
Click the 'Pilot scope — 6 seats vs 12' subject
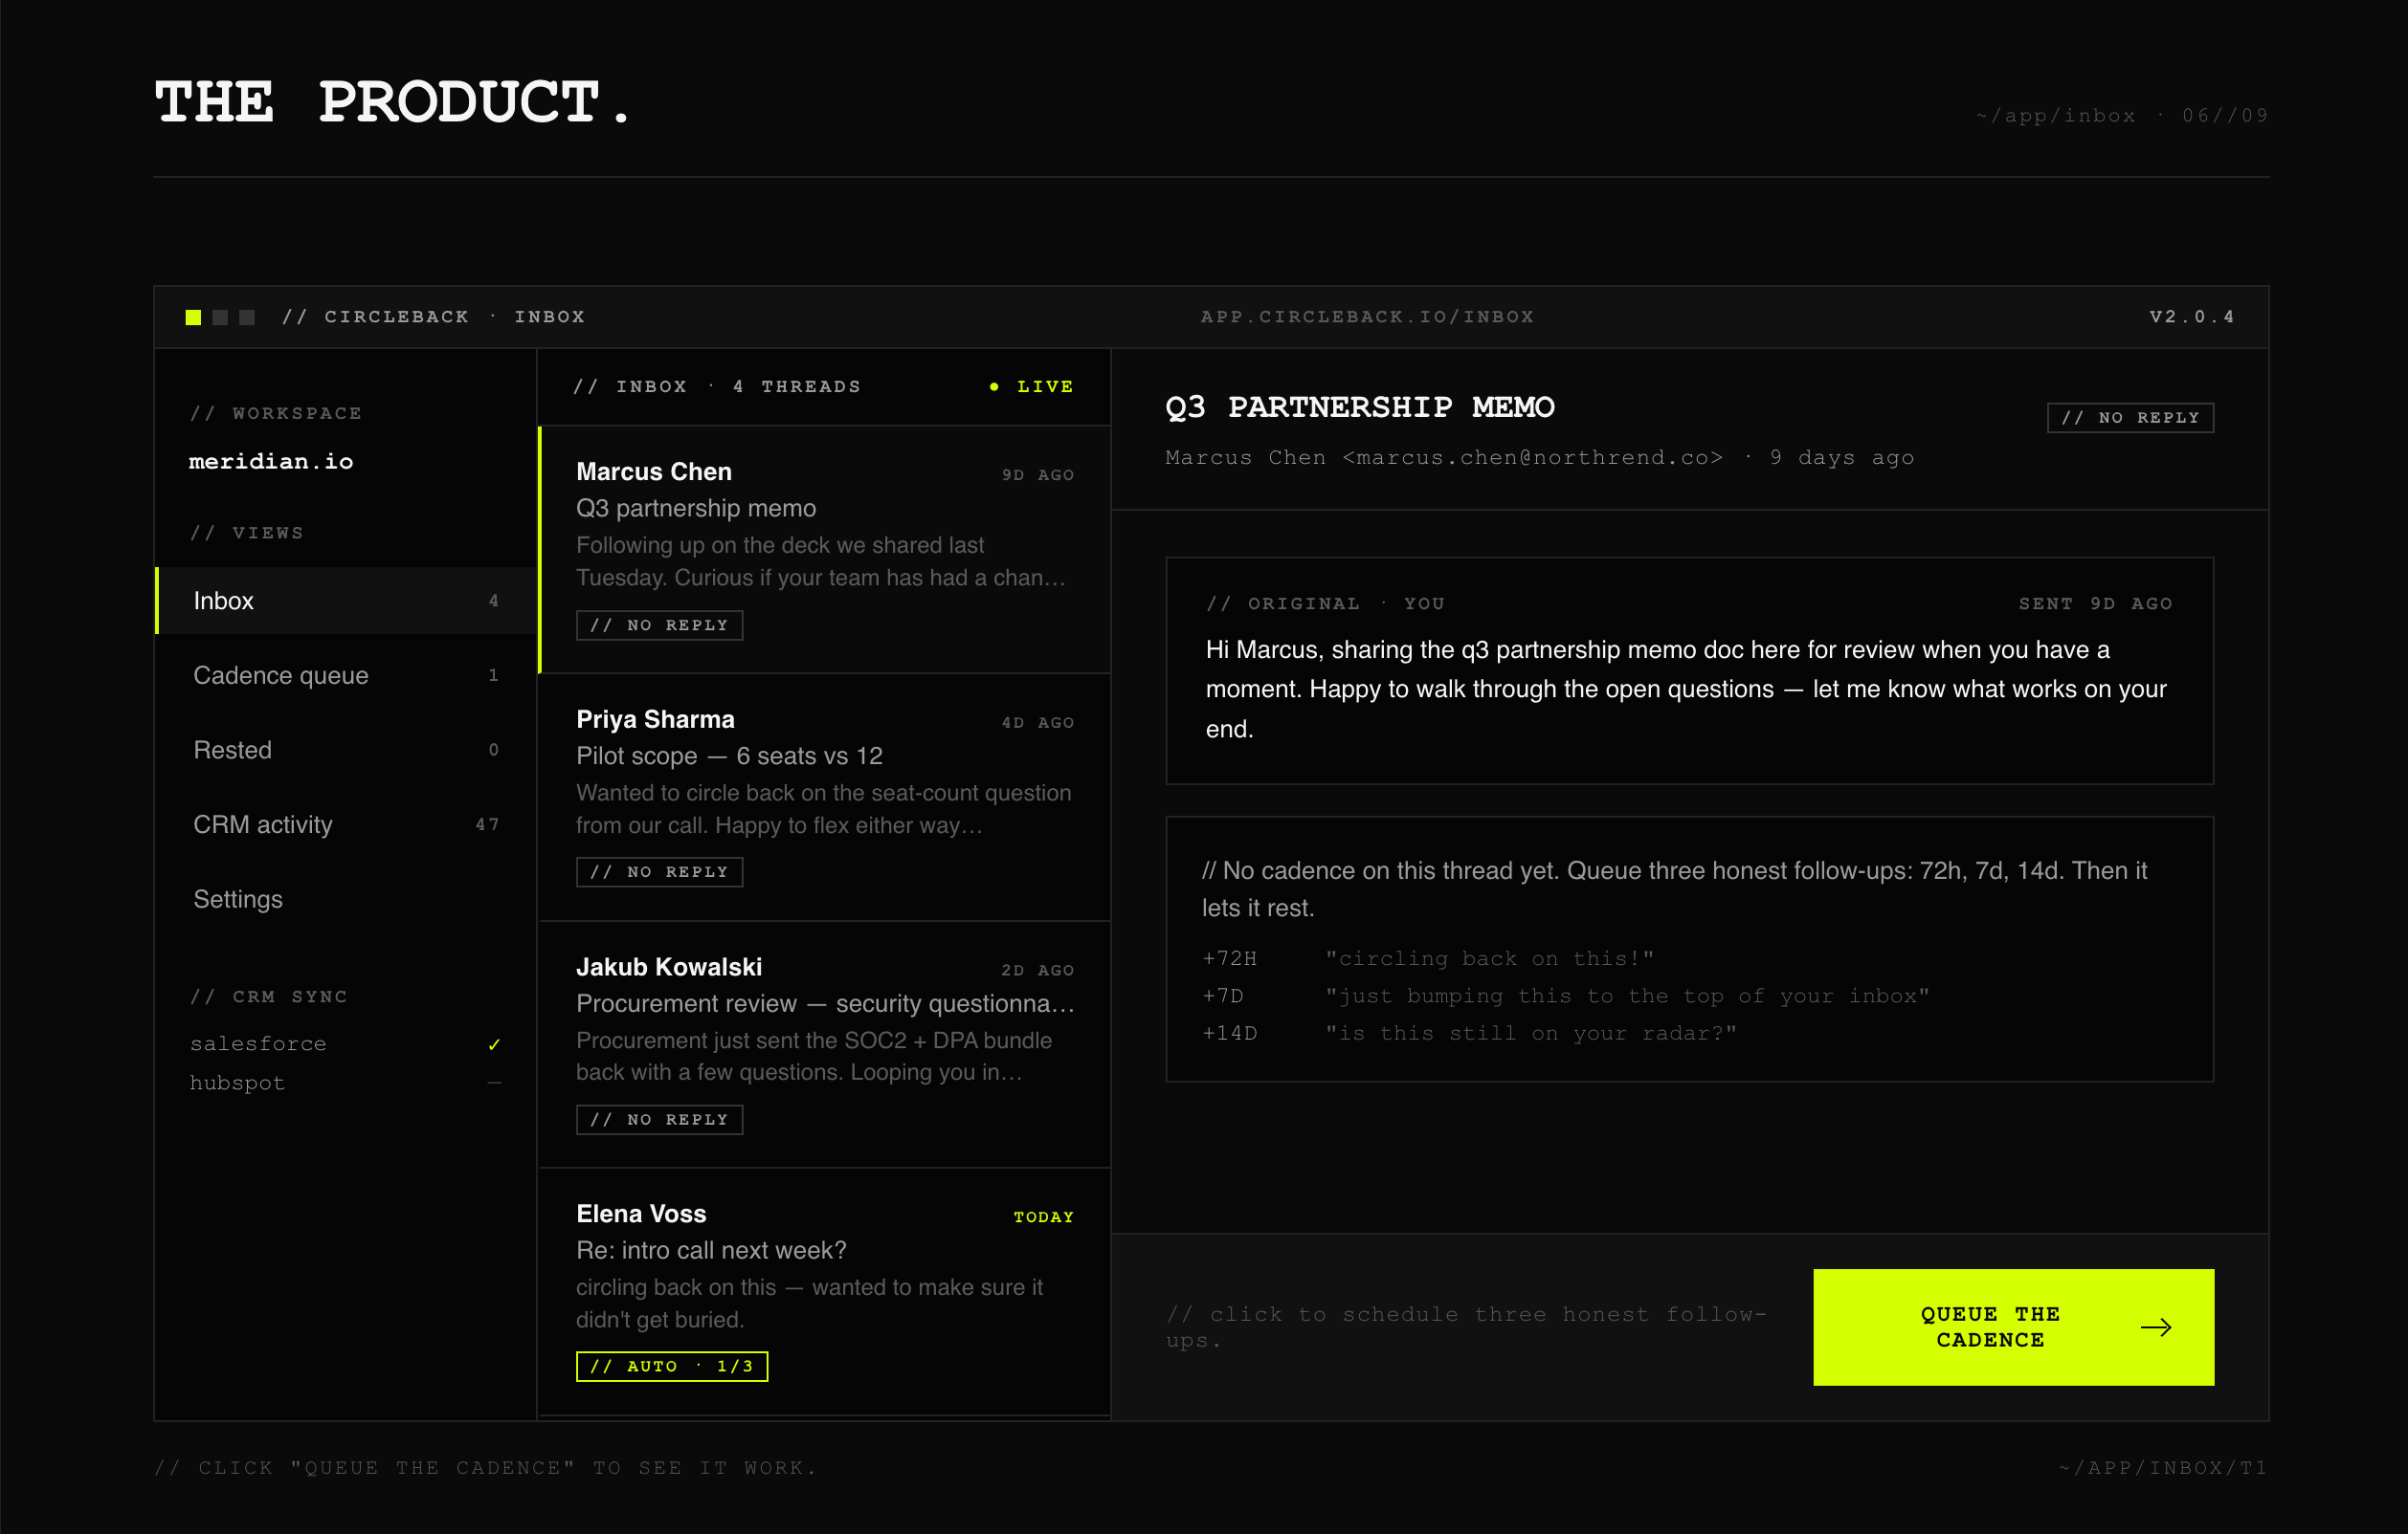click(729, 756)
